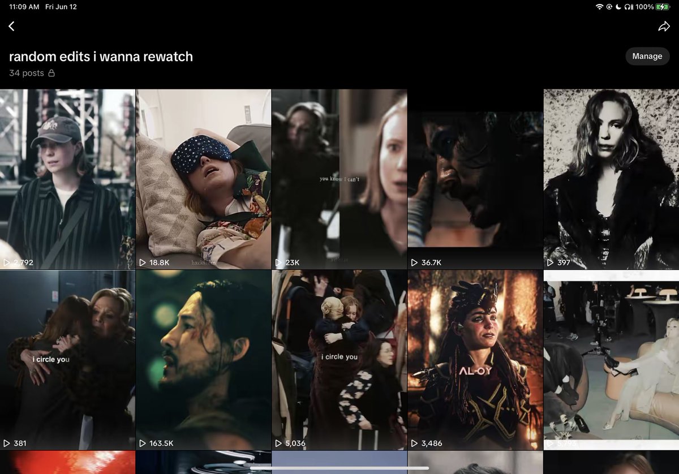Tap the Wi-Fi status icon
This screenshot has height=474, width=679.
600,7
